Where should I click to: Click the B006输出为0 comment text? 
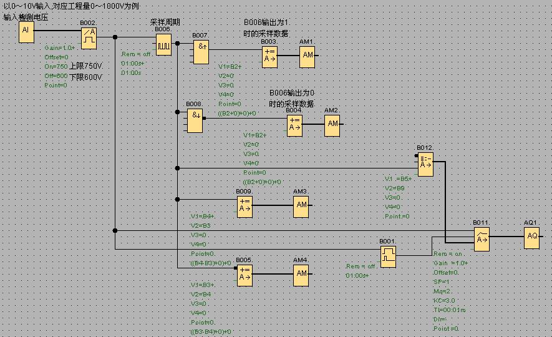click(292, 93)
